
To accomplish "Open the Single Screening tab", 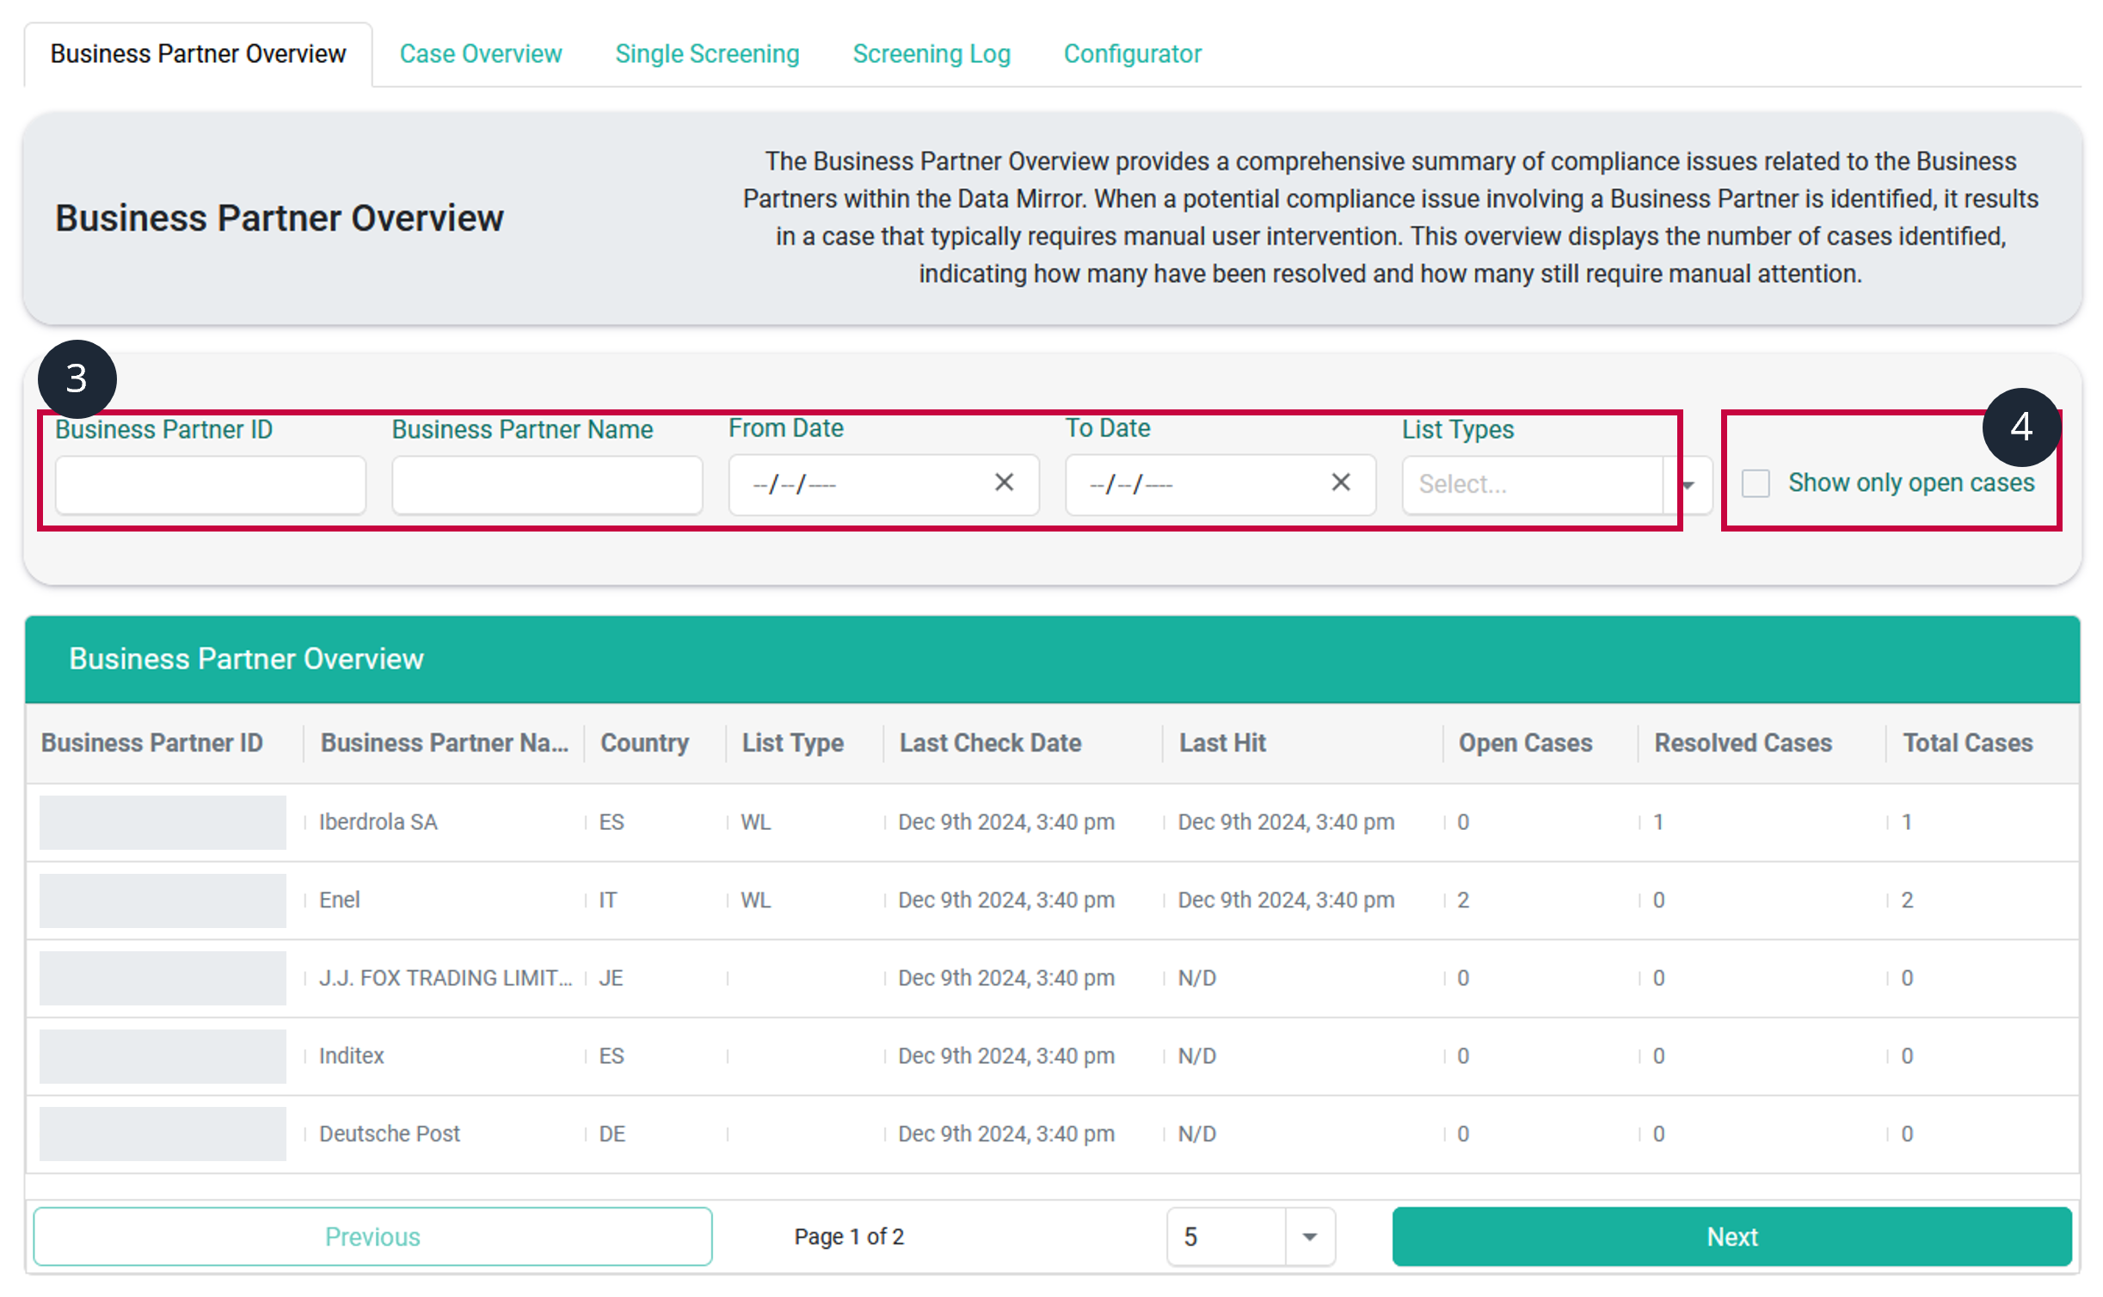I will coord(707,54).
